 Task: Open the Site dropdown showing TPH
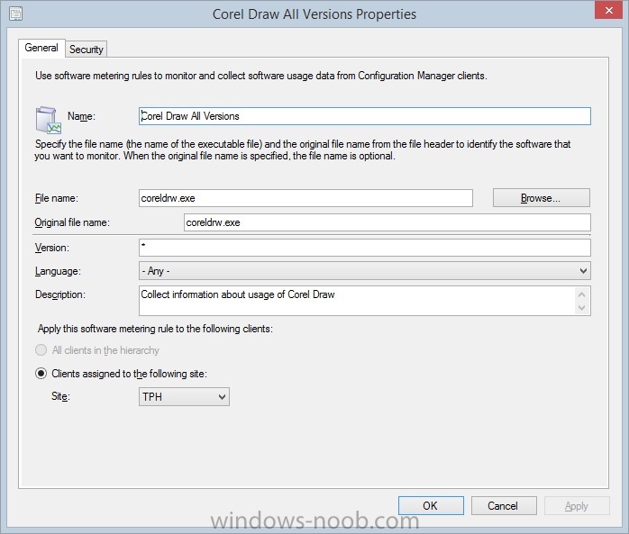[184, 397]
